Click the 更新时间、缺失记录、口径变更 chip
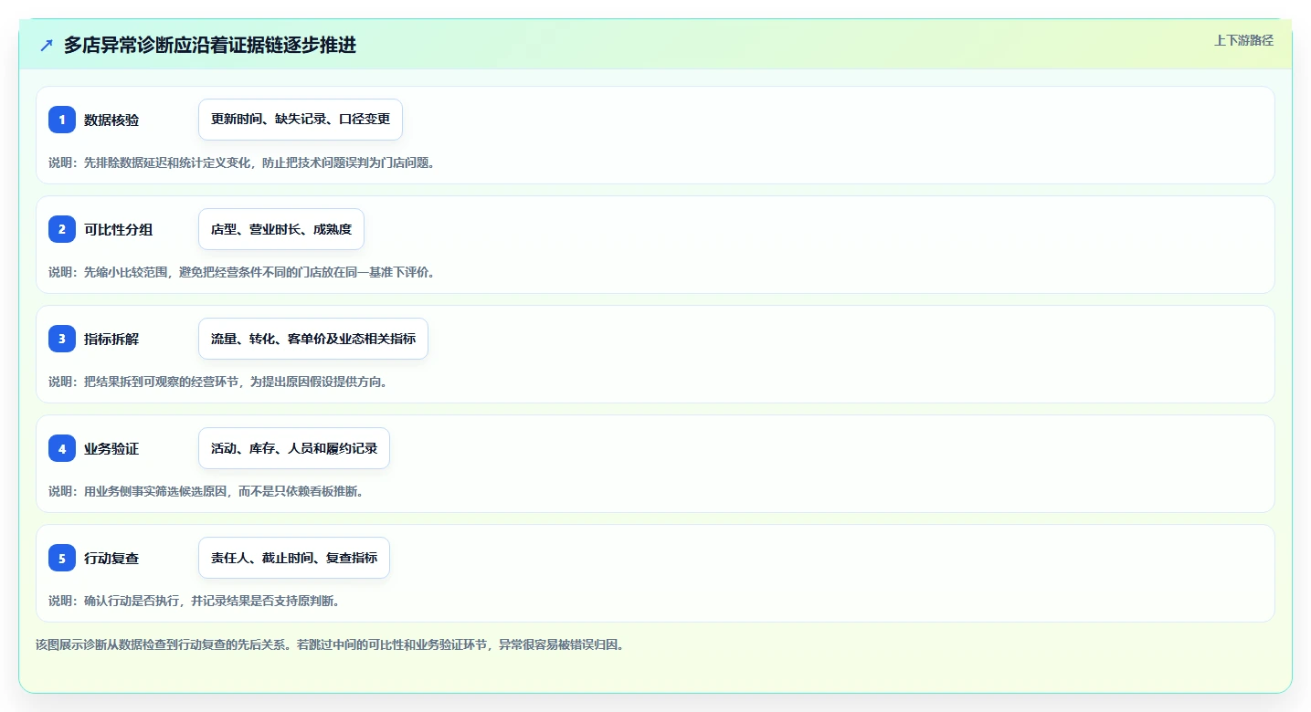The image size is (1311, 712). tap(301, 120)
